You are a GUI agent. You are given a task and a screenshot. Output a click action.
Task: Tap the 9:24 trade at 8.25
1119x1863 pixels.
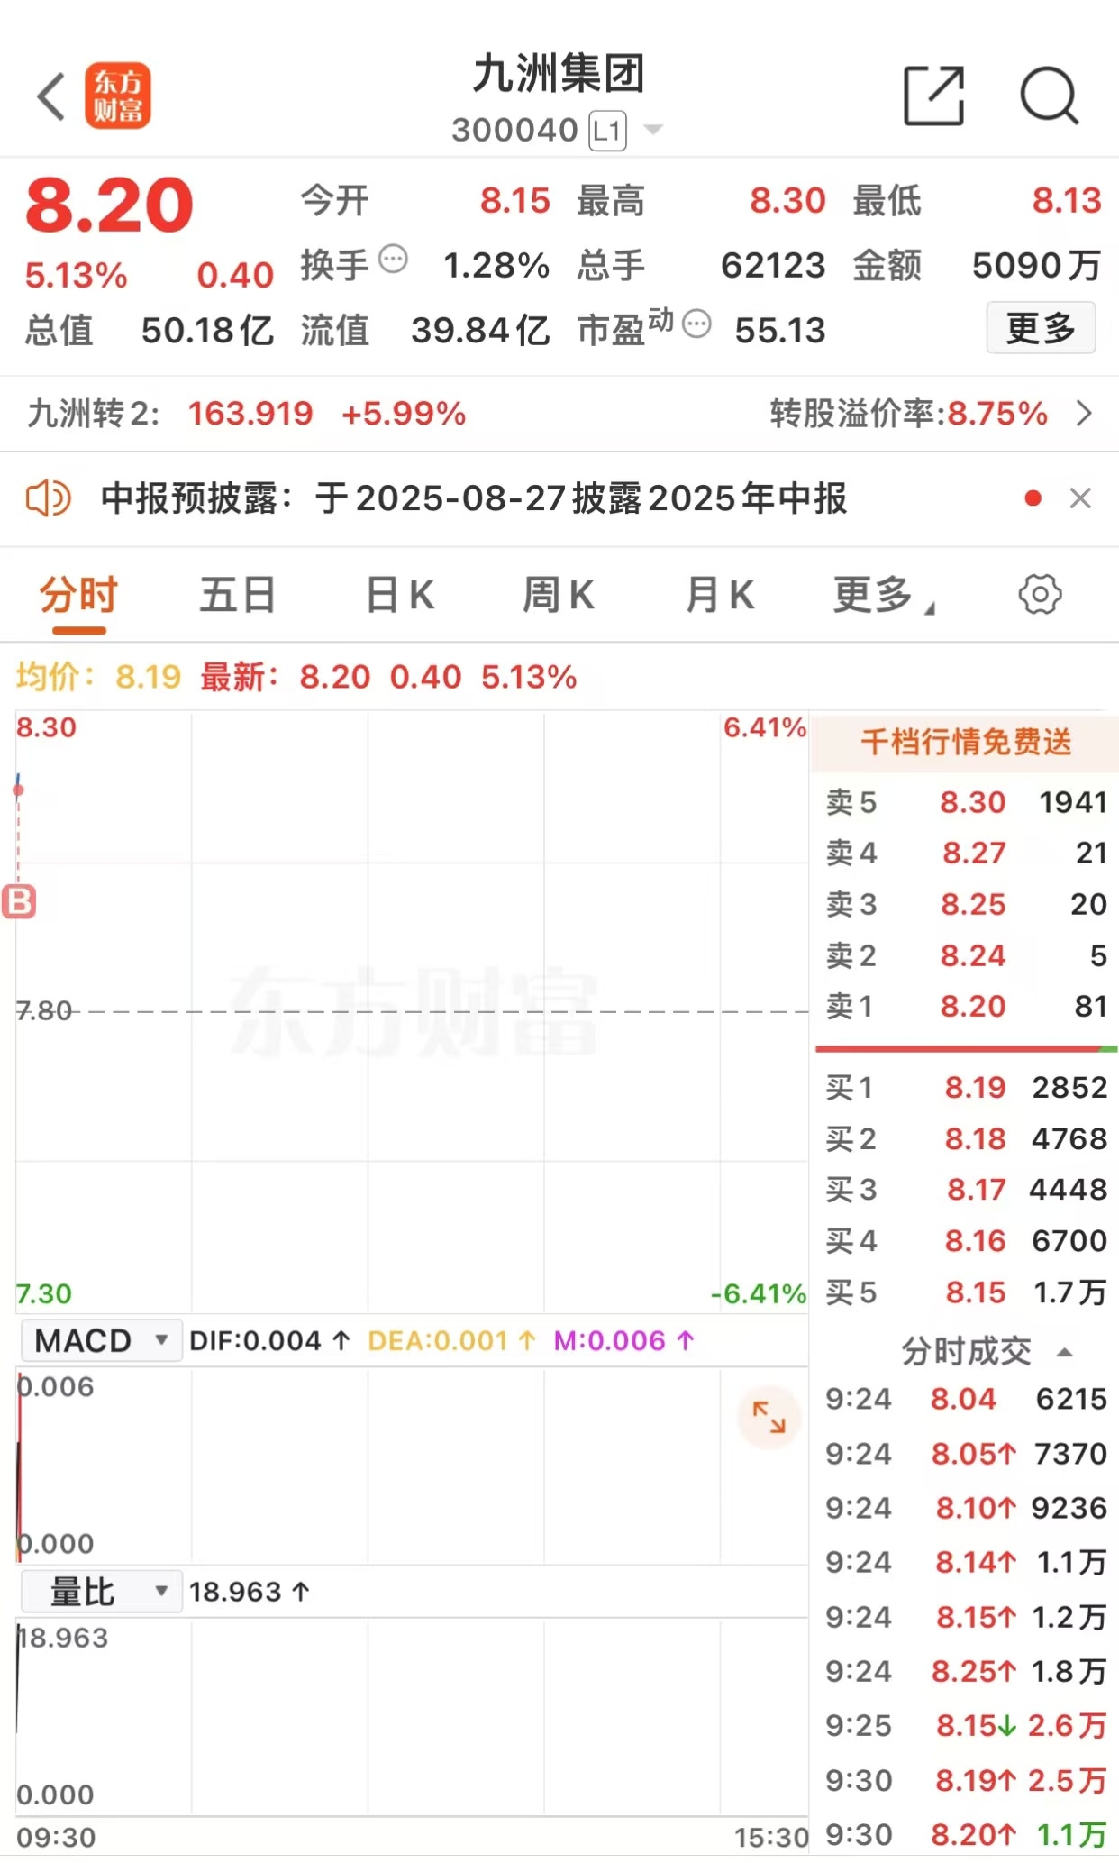[x=966, y=1671]
